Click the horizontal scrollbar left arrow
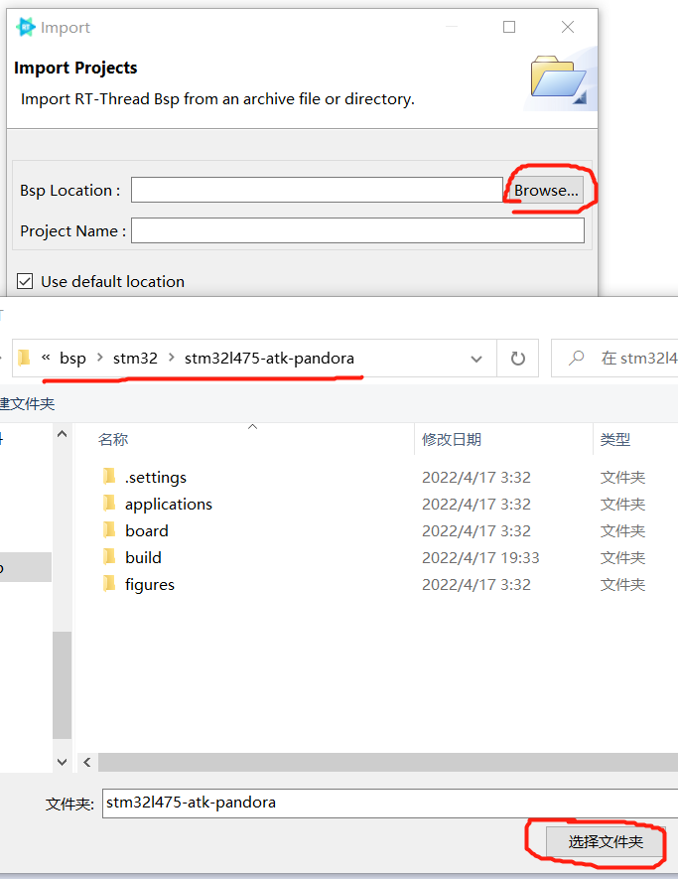 [x=86, y=762]
